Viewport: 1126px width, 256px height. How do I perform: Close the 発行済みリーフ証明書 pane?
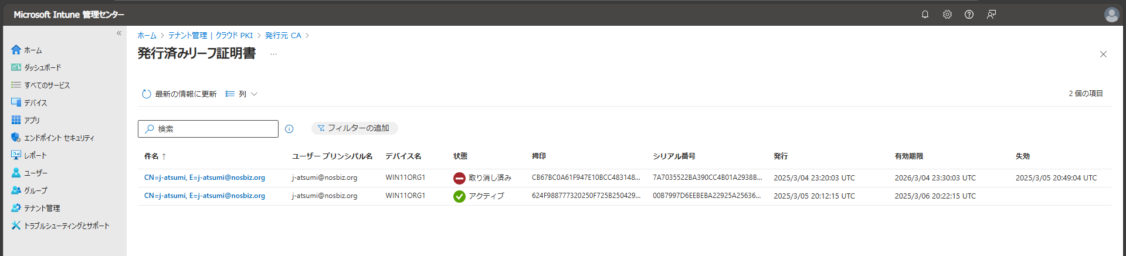click(x=1103, y=54)
